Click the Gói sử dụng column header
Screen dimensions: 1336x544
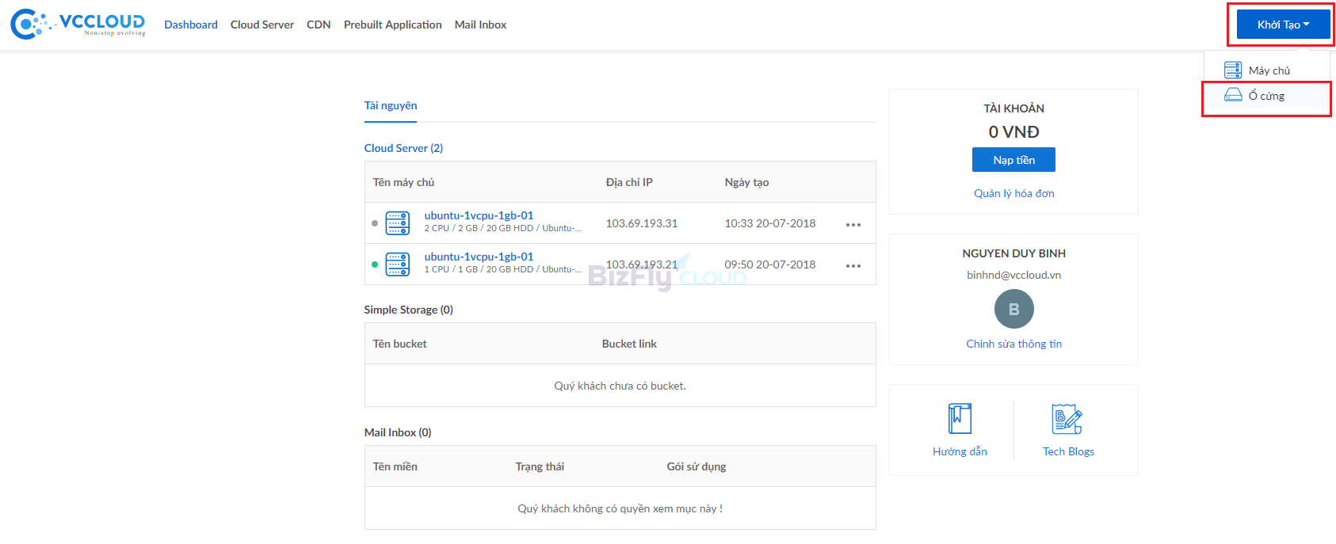(x=697, y=466)
